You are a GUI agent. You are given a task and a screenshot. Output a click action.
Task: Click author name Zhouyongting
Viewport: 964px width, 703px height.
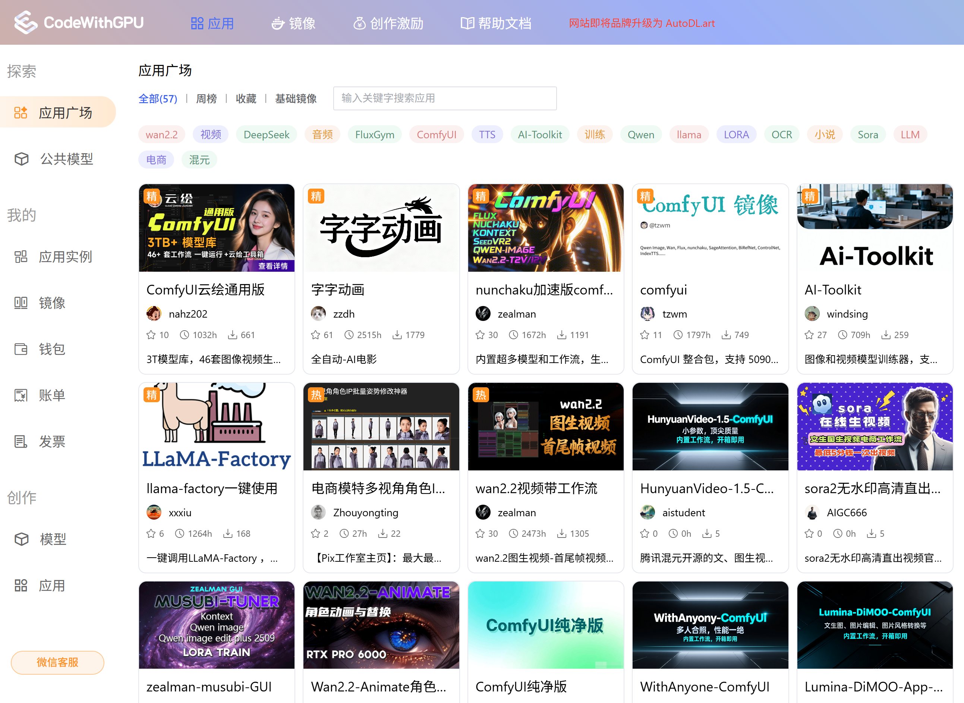(x=366, y=513)
